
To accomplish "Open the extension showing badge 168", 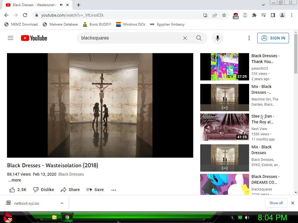I will click(x=235, y=16).
